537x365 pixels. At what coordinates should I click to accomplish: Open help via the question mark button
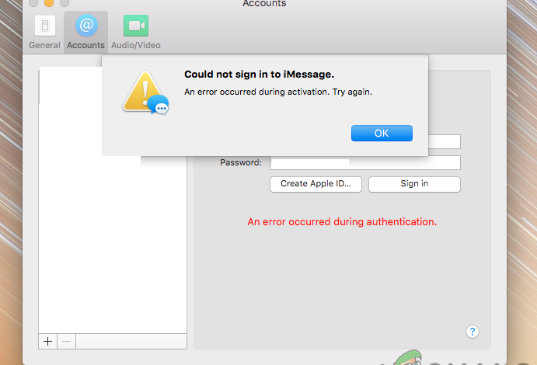[x=472, y=332]
